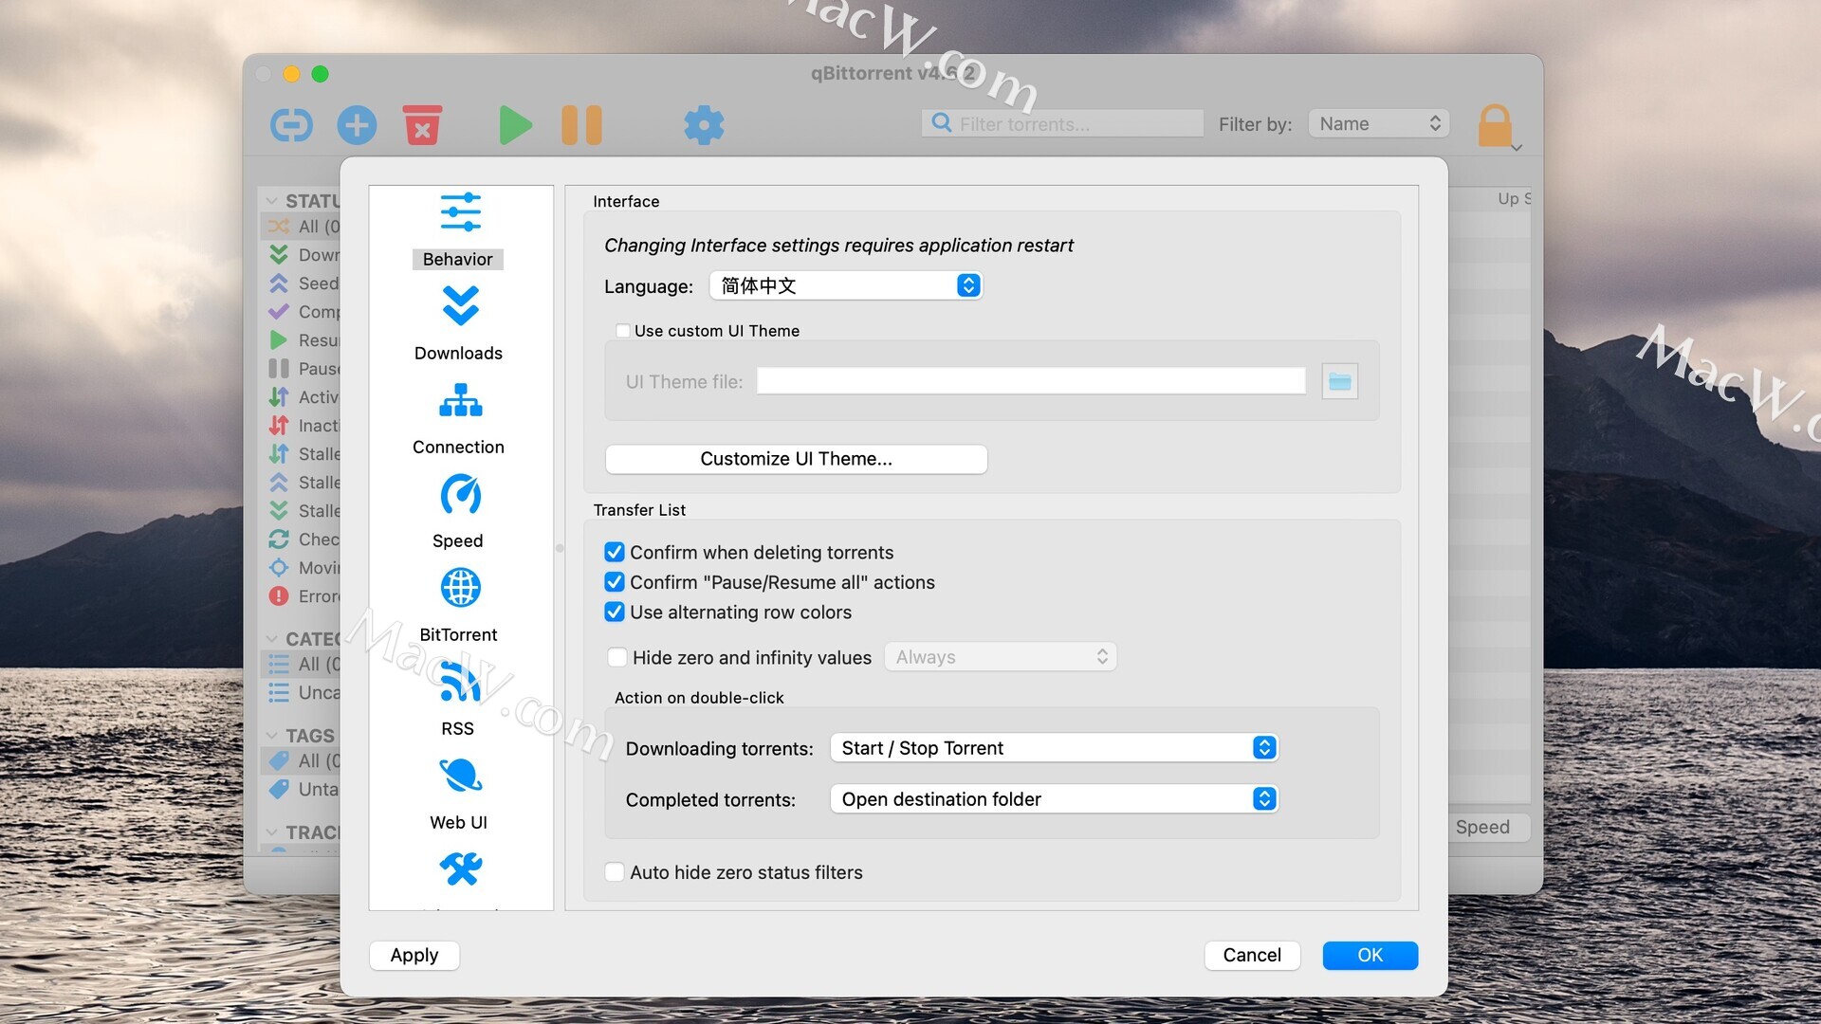The width and height of the screenshot is (1821, 1024).
Task: Open the Speed settings page
Action: pos(459,512)
